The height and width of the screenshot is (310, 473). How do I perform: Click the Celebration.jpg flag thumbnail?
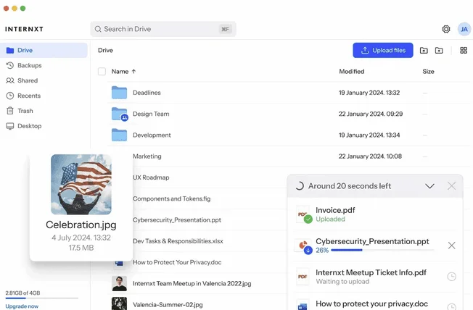[x=81, y=185]
